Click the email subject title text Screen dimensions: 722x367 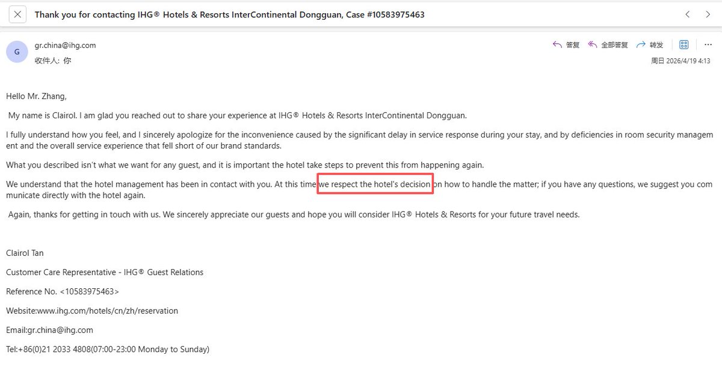pos(229,14)
